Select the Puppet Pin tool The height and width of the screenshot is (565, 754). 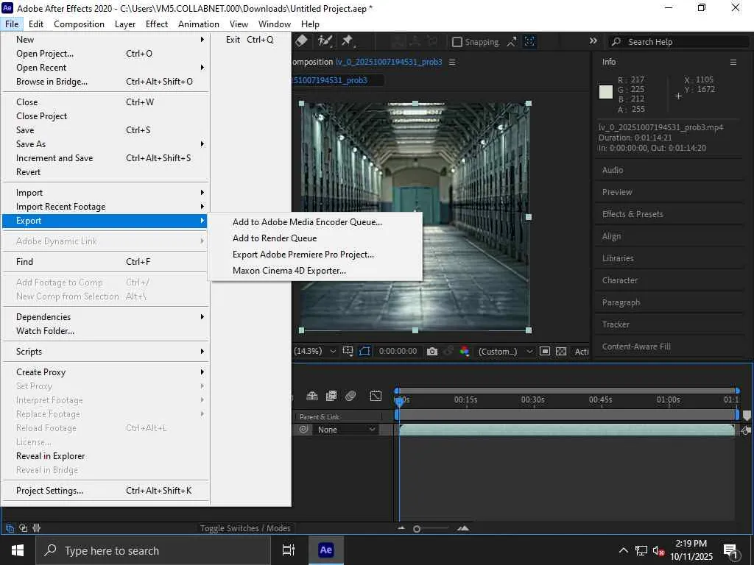(347, 41)
